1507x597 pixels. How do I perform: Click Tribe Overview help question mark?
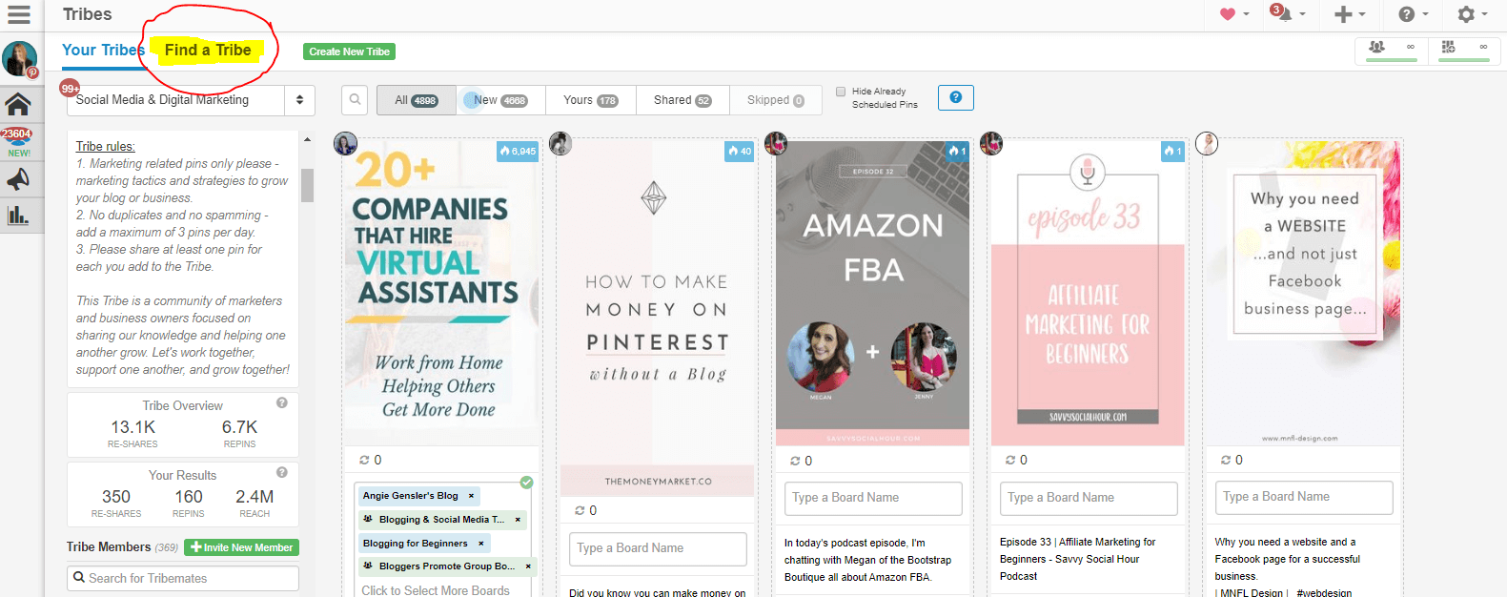(x=282, y=402)
